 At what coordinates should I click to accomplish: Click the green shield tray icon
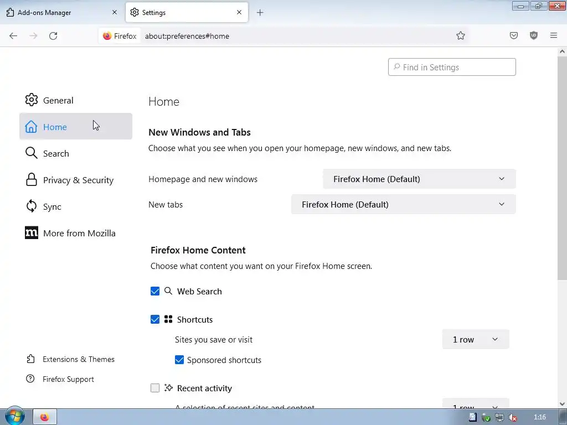[486, 418]
